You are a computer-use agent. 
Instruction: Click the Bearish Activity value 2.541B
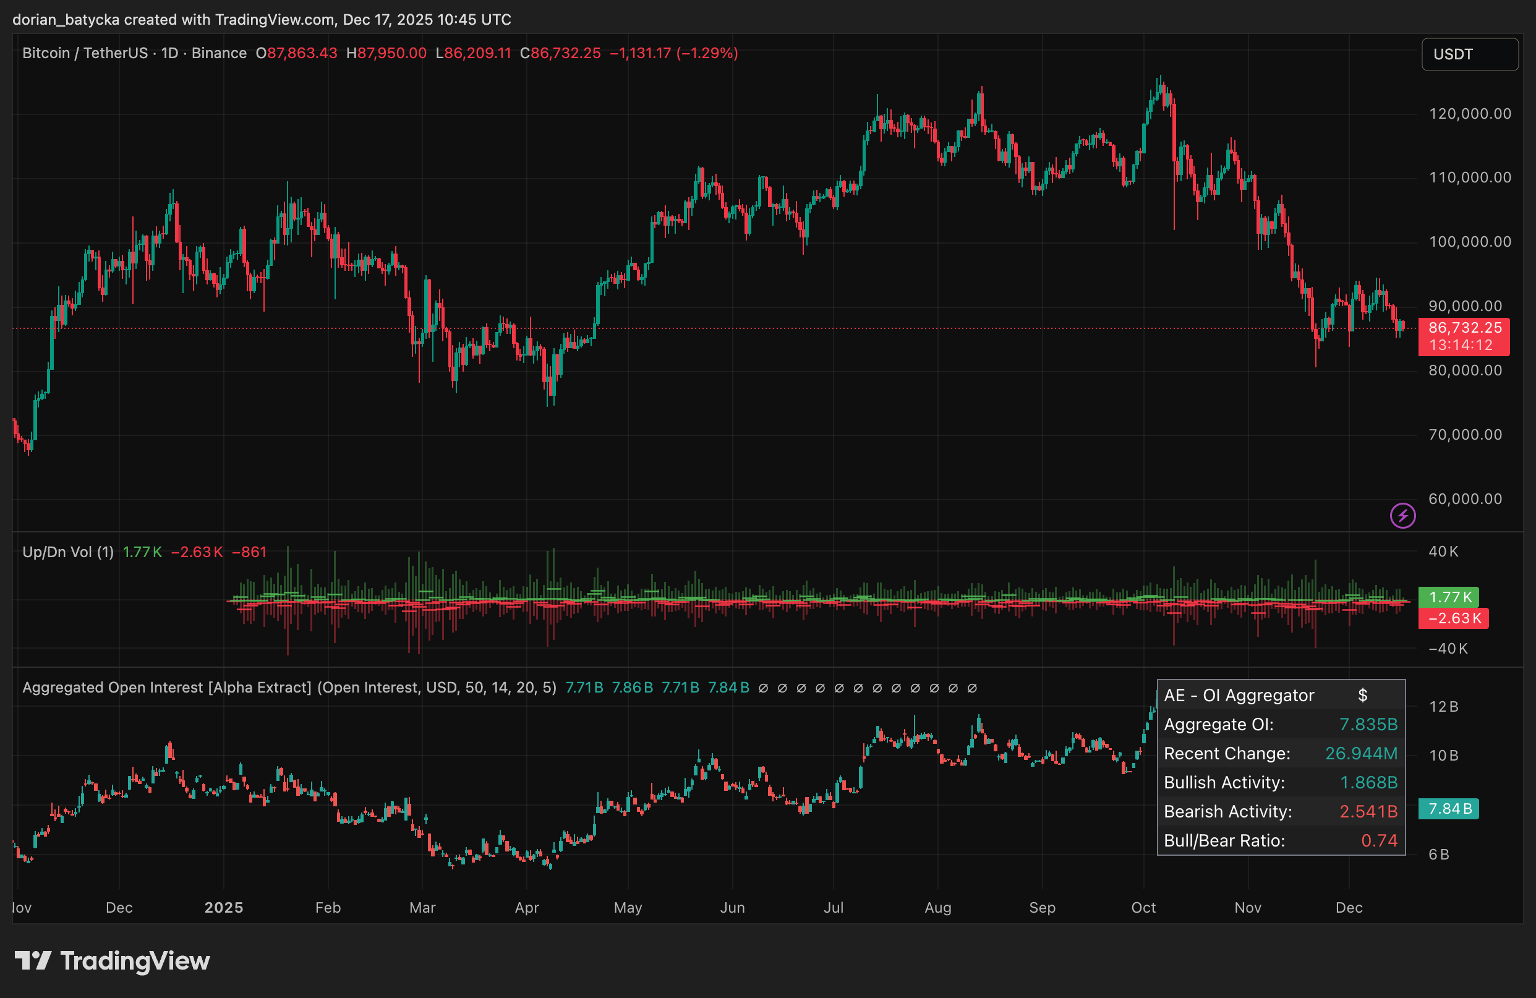(1368, 811)
